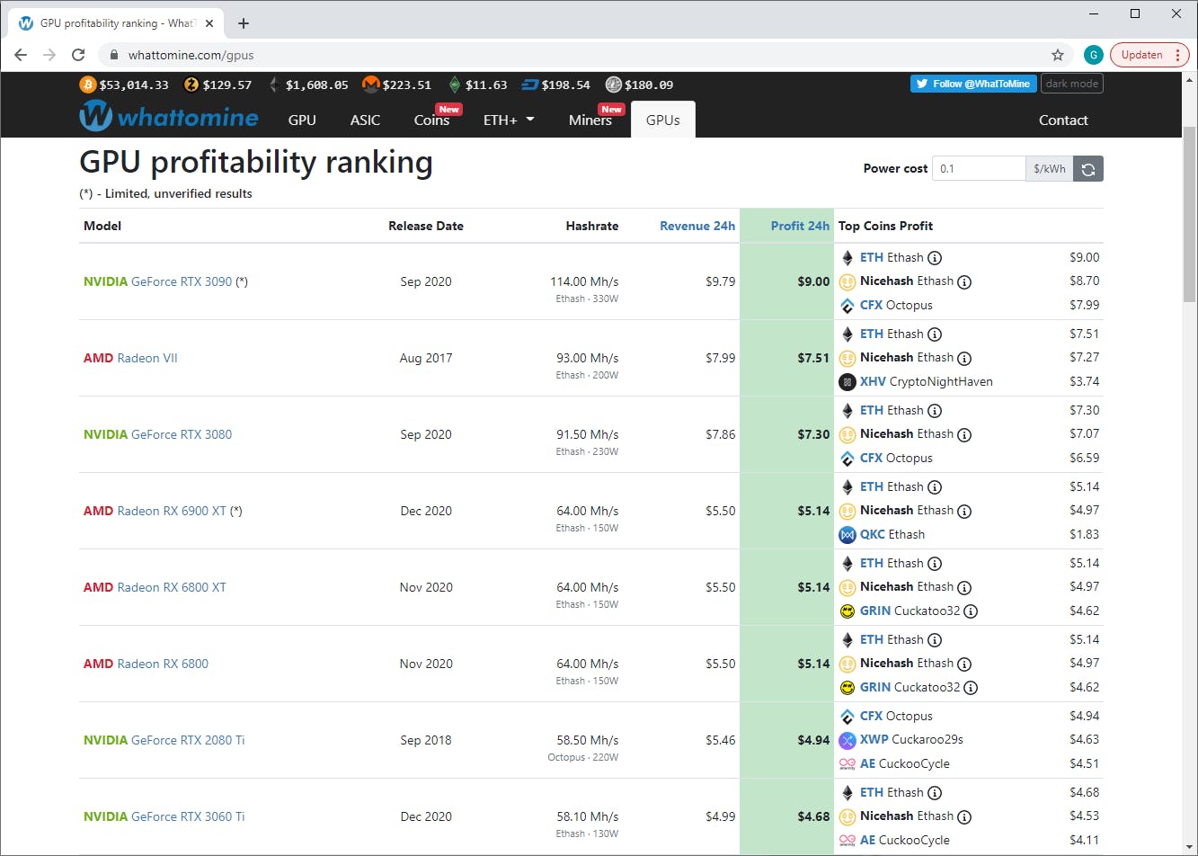Click the $7.86 revenue value
The height and width of the screenshot is (856, 1198).
point(721,434)
